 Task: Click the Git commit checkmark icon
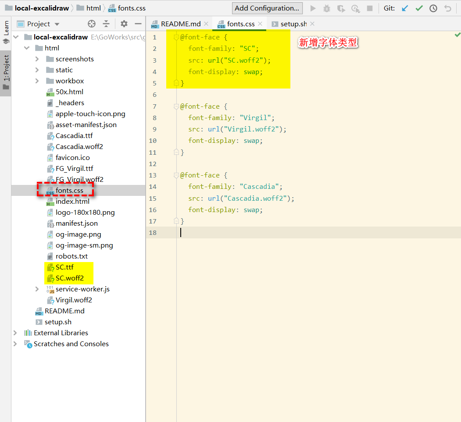tap(419, 8)
